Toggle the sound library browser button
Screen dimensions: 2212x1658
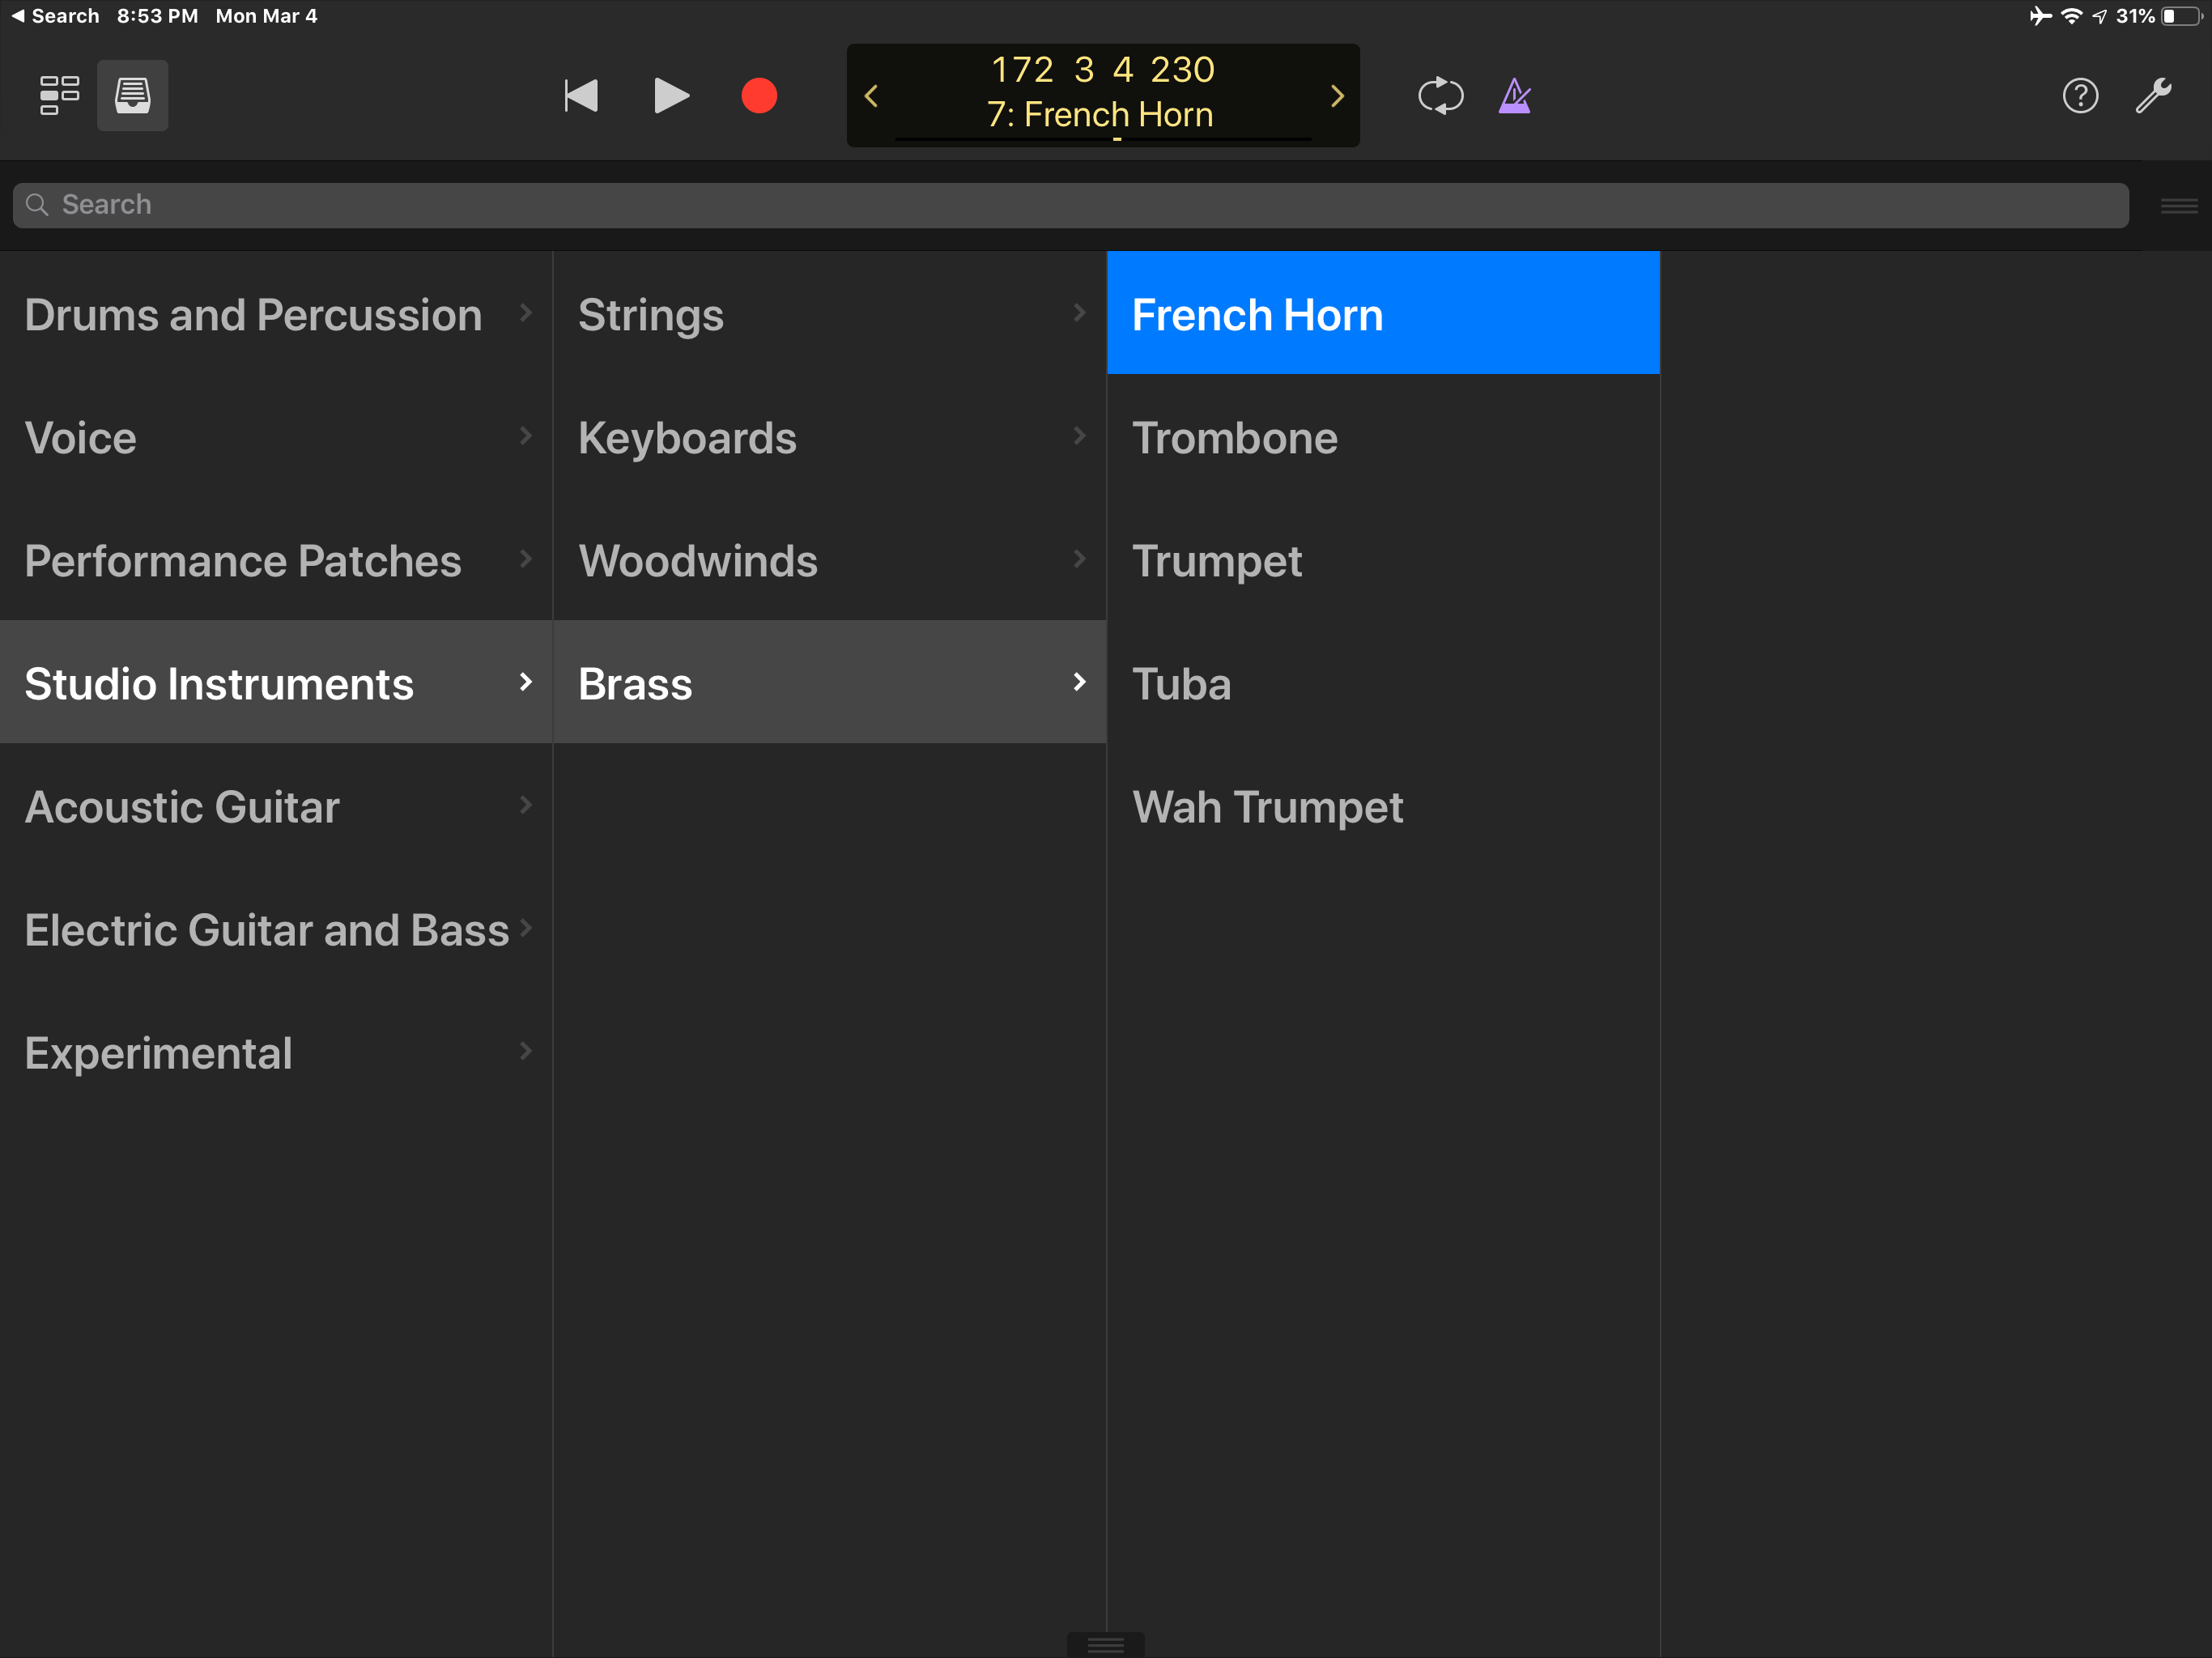[x=132, y=96]
